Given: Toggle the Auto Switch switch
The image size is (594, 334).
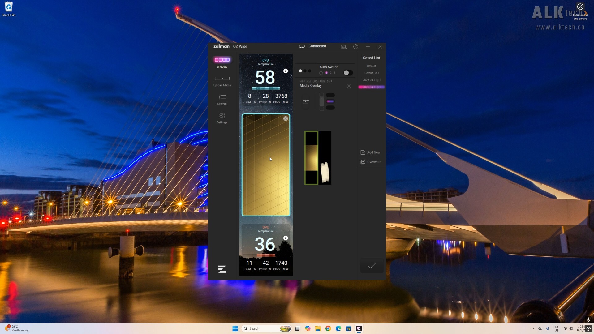Looking at the screenshot, I should click(x=348, y=73).
